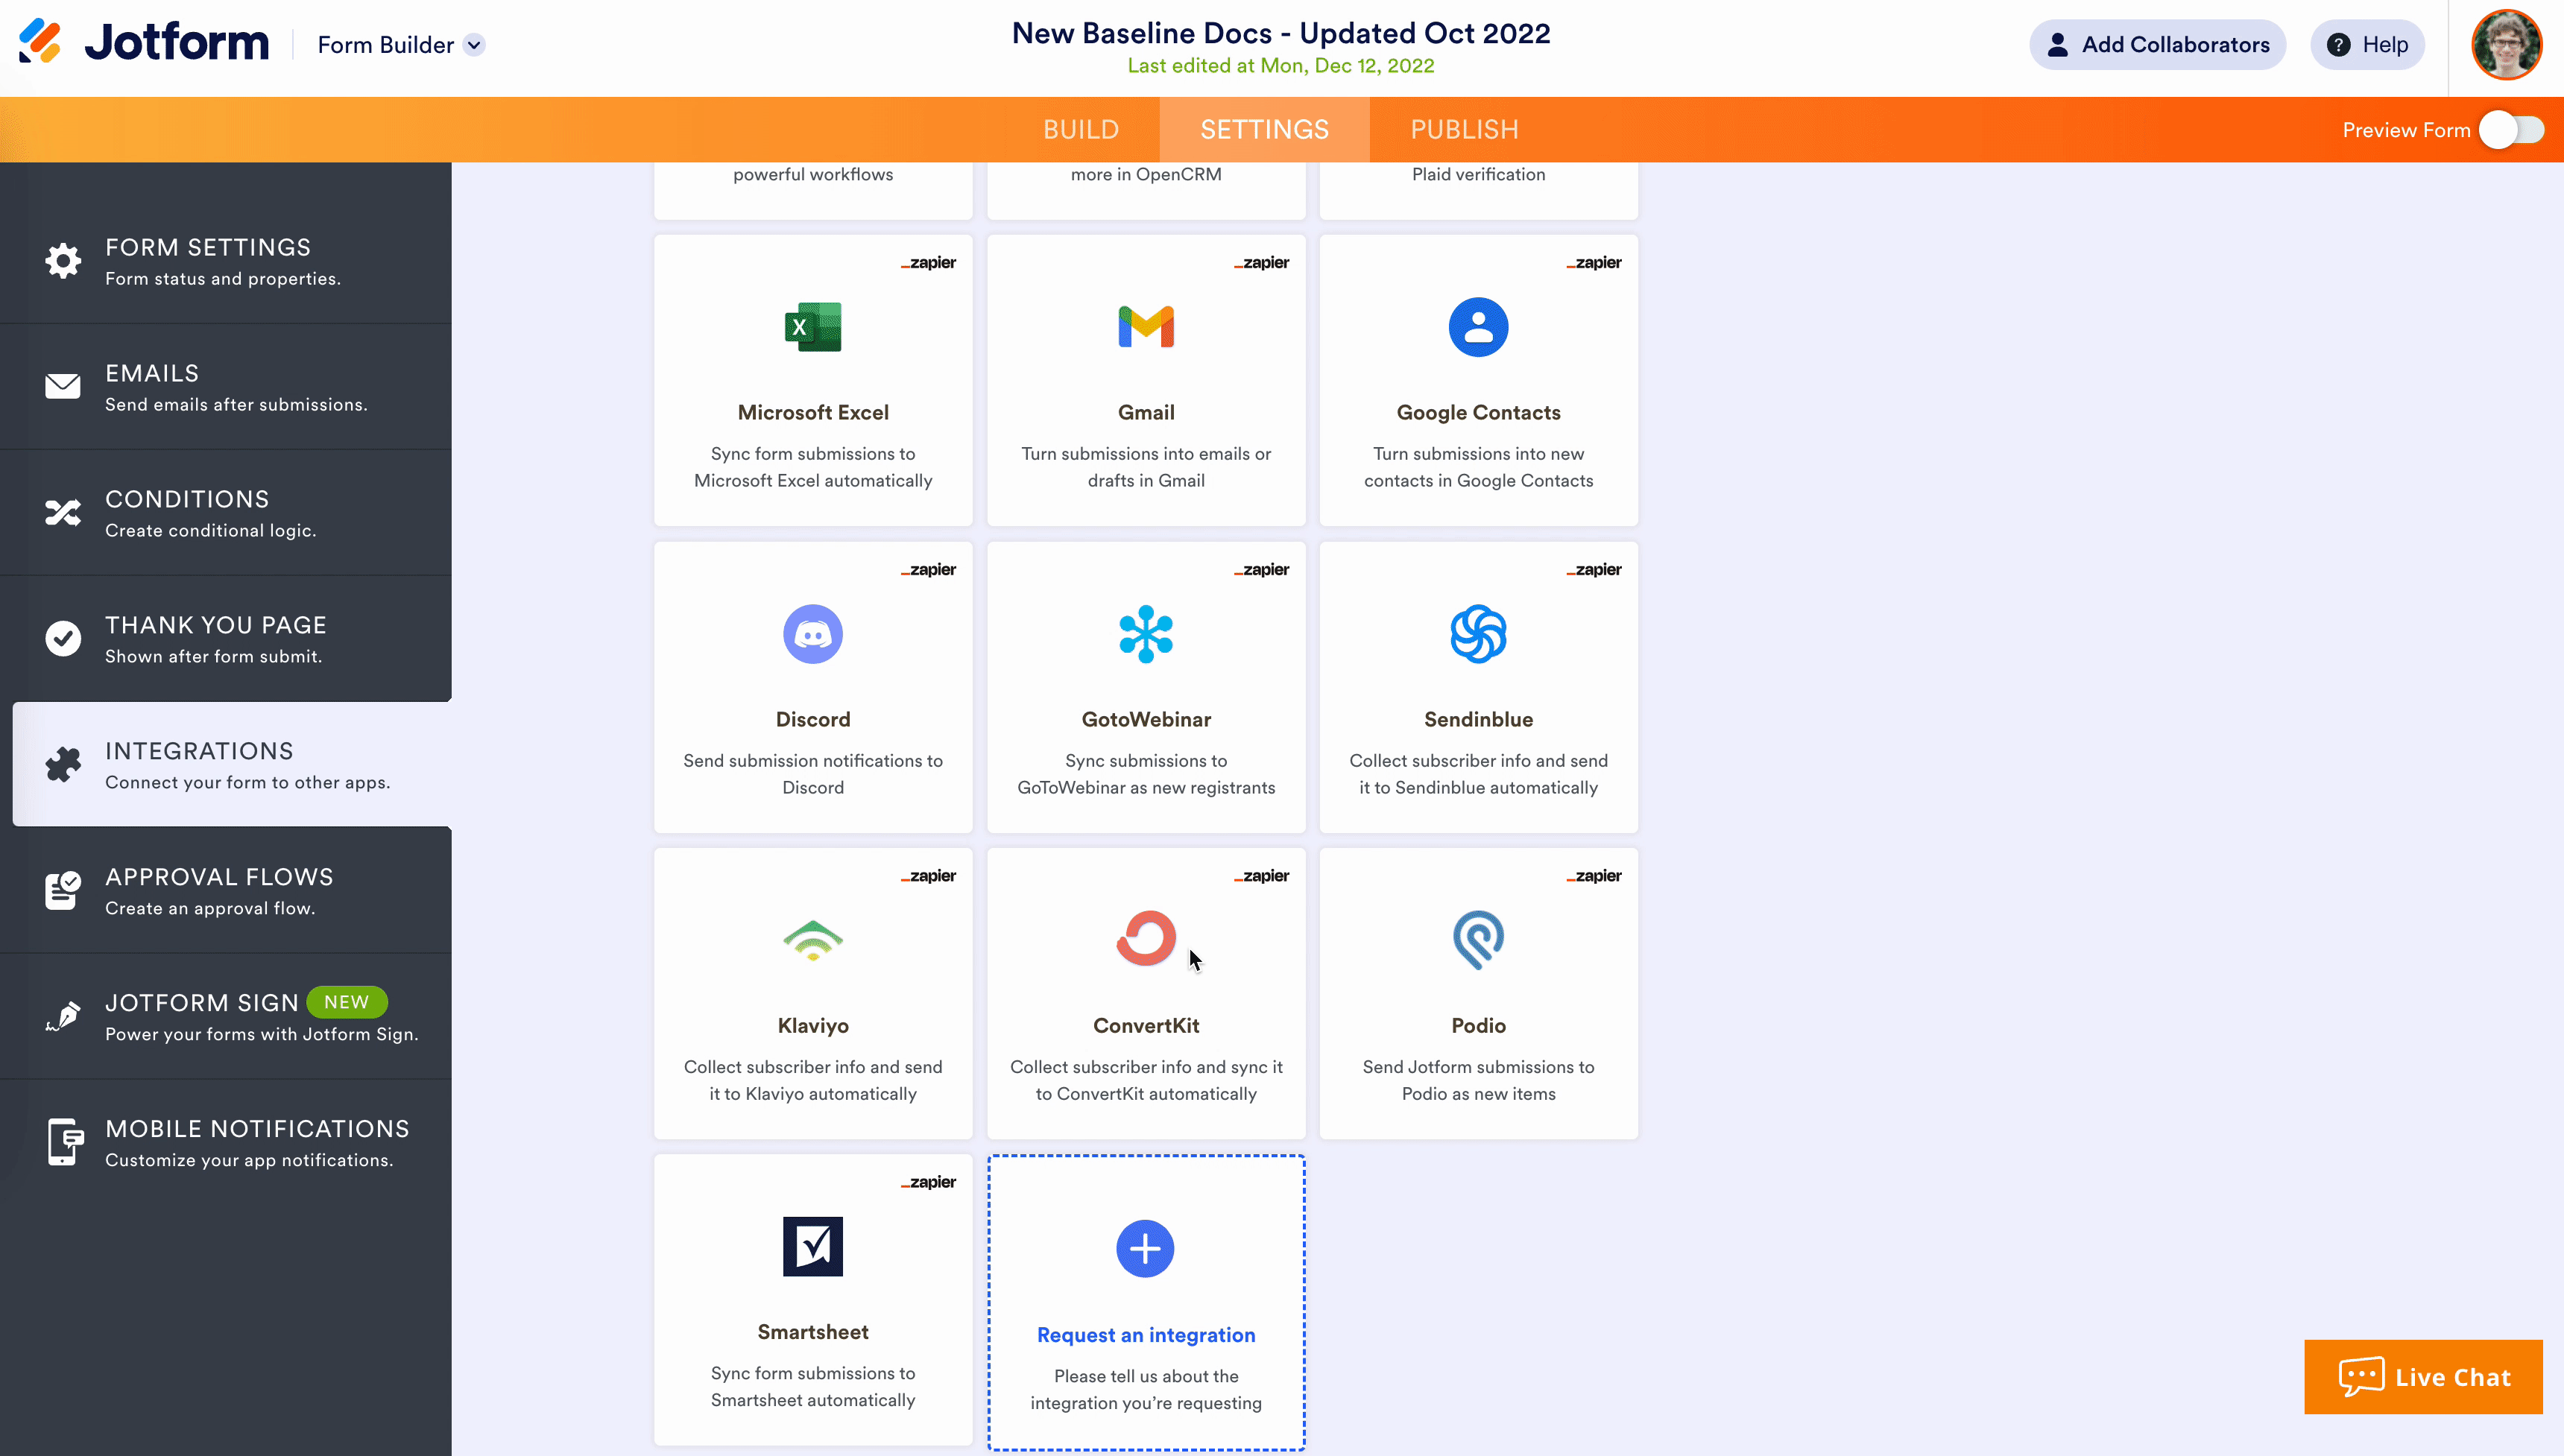Click the Discord card title
The height and width of the screenshot is (1456, 2564).
(x=813, y=719)
